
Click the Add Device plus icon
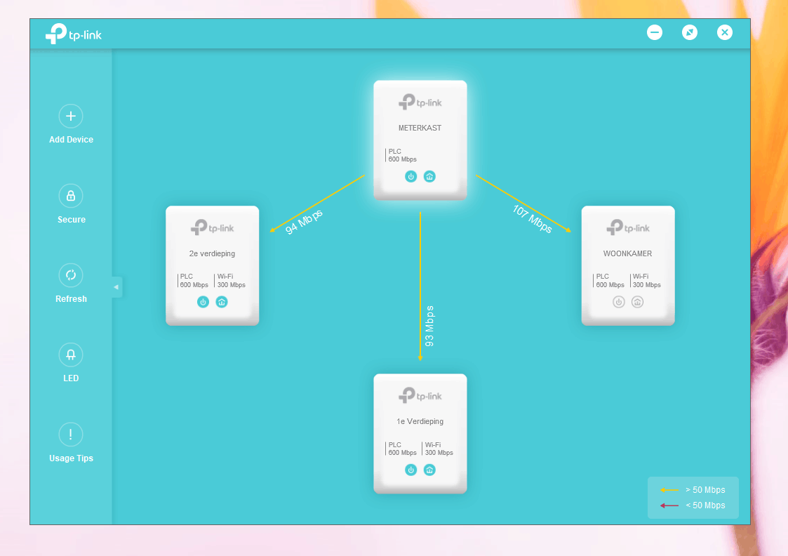click(x=71, y=116)
